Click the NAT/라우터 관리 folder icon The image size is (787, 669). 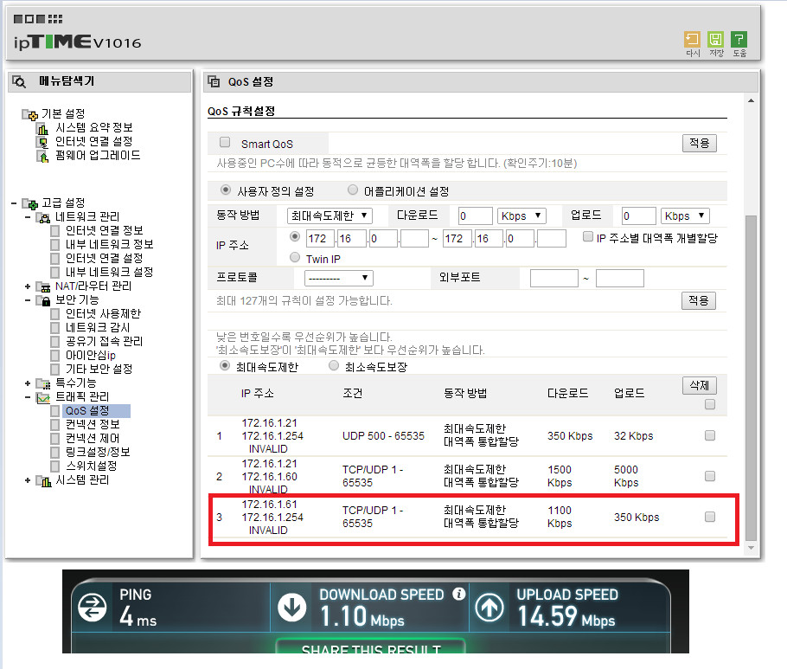[x=43, y=286]
